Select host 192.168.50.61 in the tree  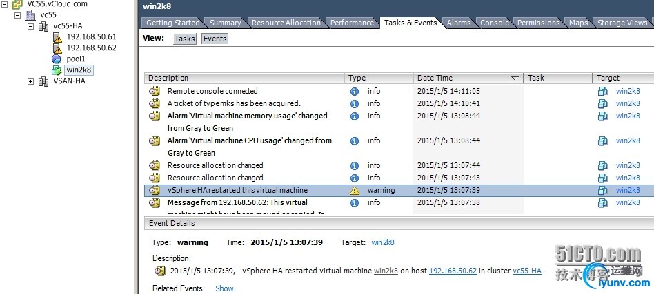coord(91,36)
